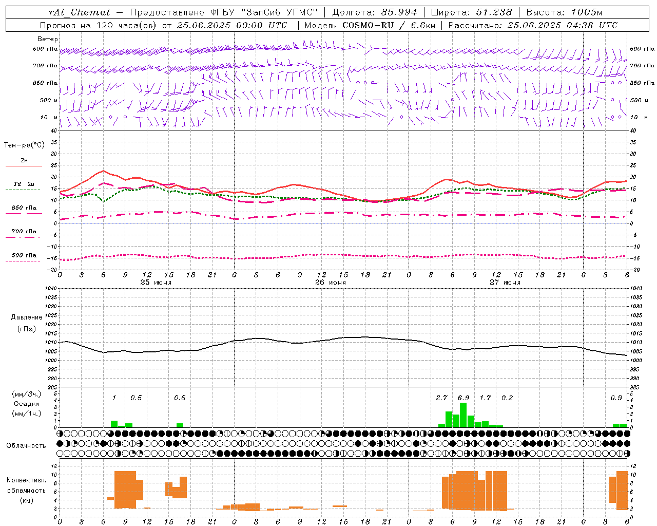657x526 pixels.
Task: Click the 6.9 precipitation total value
Action: point(463,398)
